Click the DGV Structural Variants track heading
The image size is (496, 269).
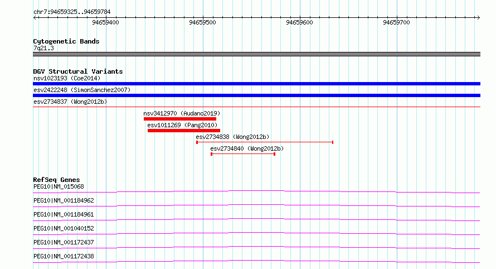[78, 71]
